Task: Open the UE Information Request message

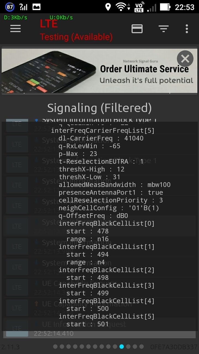Action: pyautogui.click(x=84, y=324)
